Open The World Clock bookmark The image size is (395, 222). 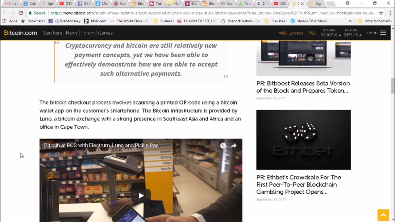[x=129, y=21]
